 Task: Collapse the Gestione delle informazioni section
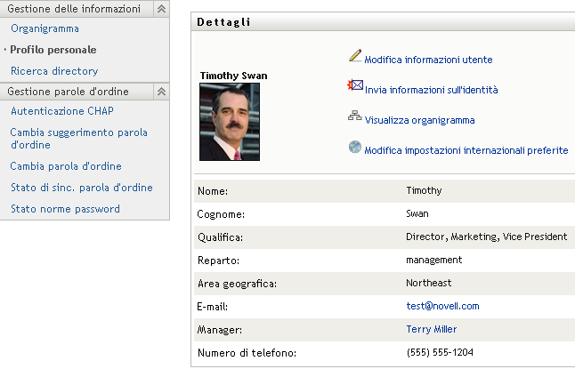(160, 9)
